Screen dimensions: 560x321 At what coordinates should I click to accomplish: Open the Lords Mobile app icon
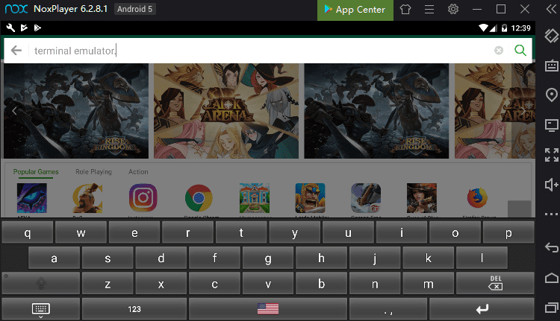(x=311, y=198)
